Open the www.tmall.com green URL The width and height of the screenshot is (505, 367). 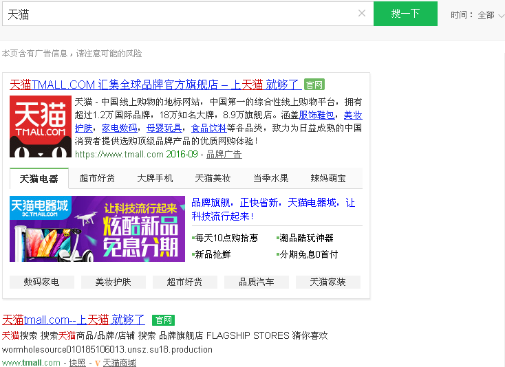[x=31, y=362]
